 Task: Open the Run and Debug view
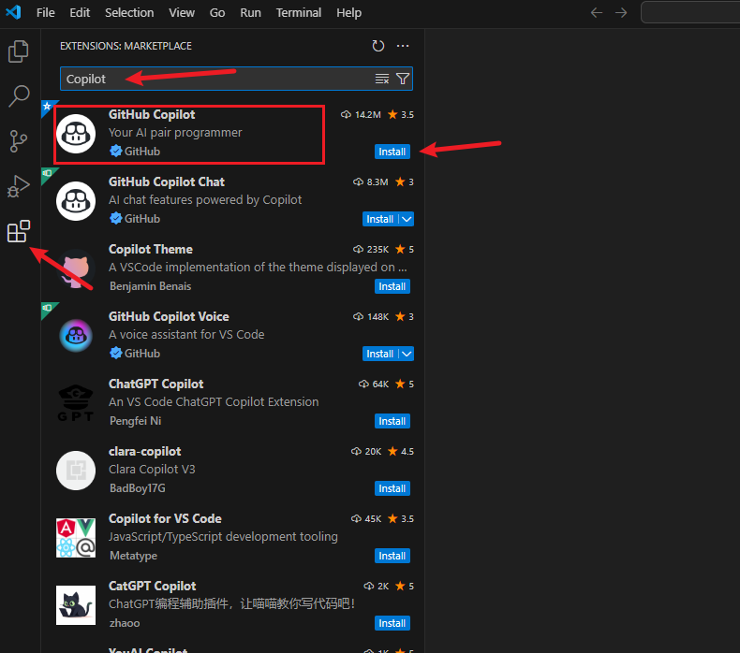tap(19, 186)
